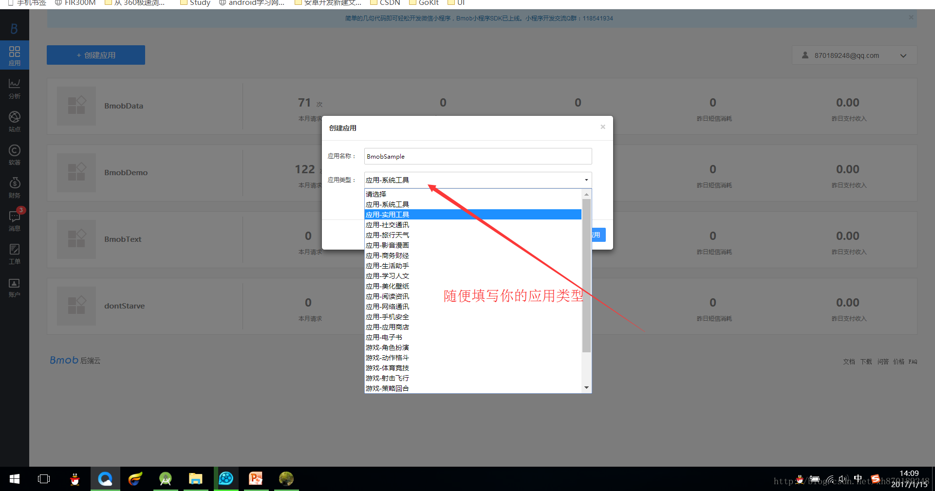Pick 应用-电子书 option

473,337
